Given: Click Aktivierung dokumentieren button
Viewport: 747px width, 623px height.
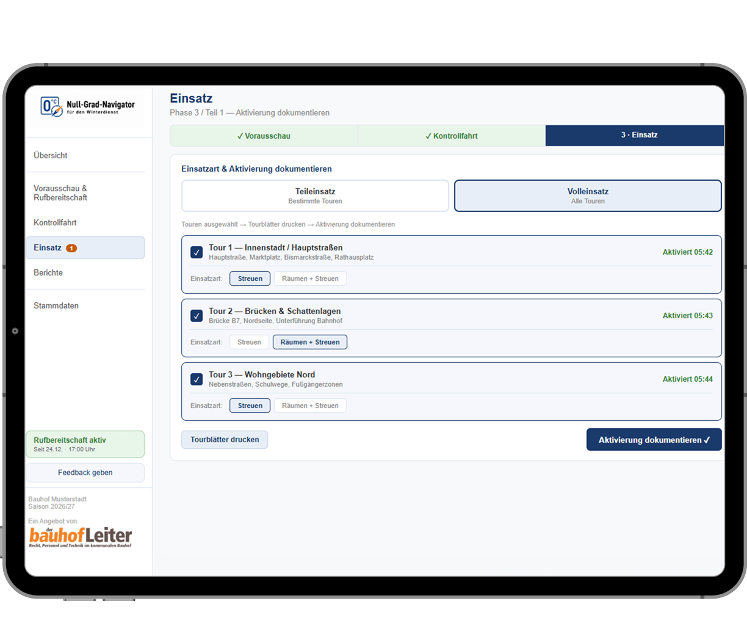Looking at the screenshot, I should (x=654, y=440).
